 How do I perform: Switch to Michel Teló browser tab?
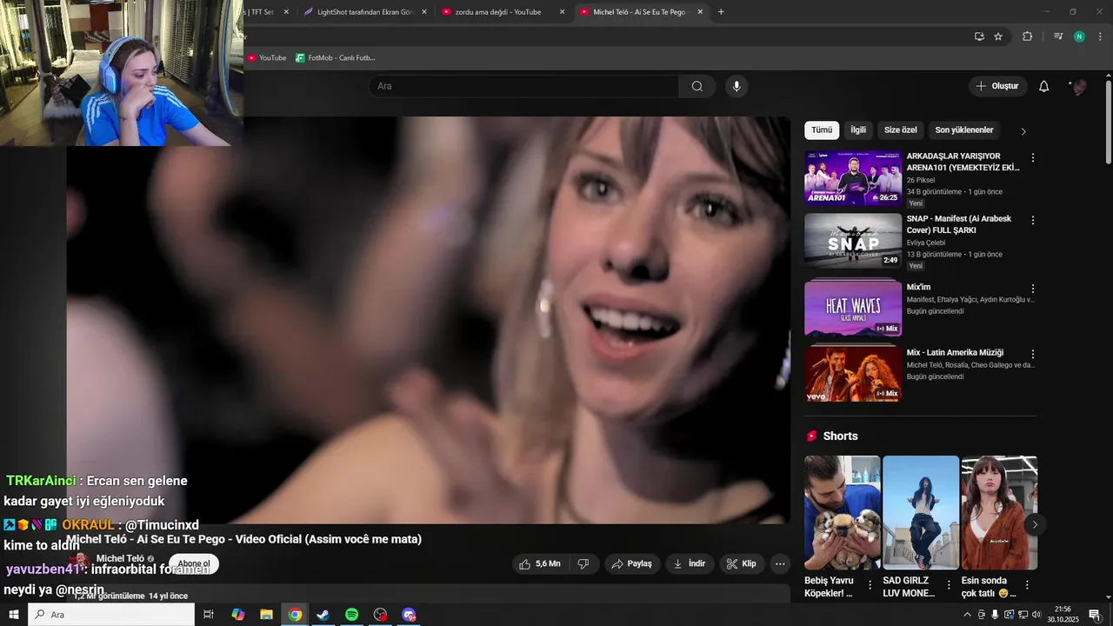[641, 12]
